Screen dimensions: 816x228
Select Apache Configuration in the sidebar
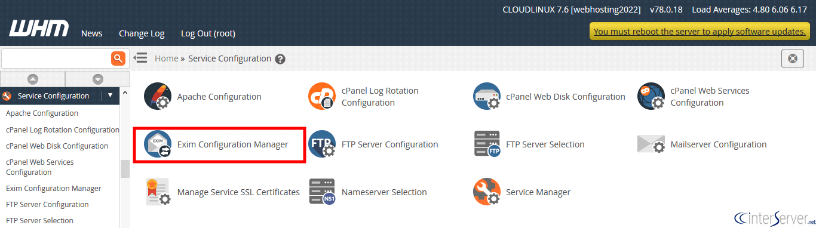pos(42,113)
